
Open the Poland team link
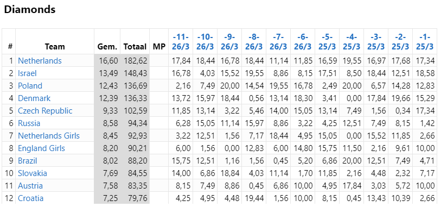30,86
